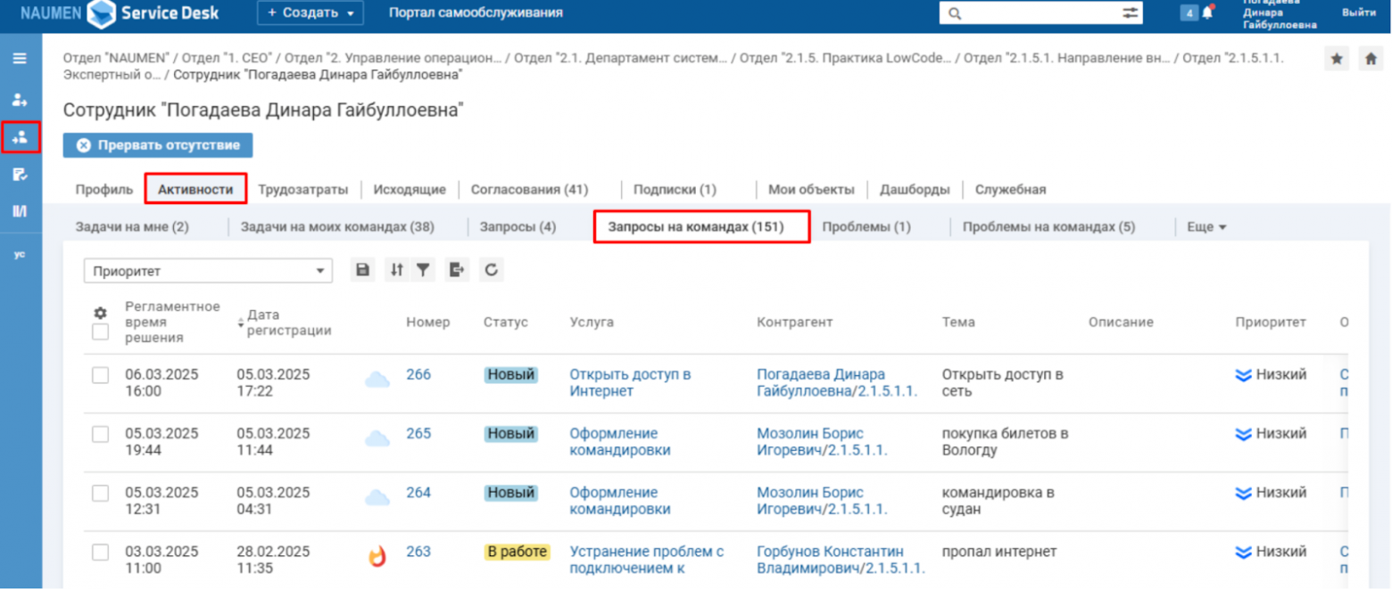Tick the select-all checkbox in table header

101,332
